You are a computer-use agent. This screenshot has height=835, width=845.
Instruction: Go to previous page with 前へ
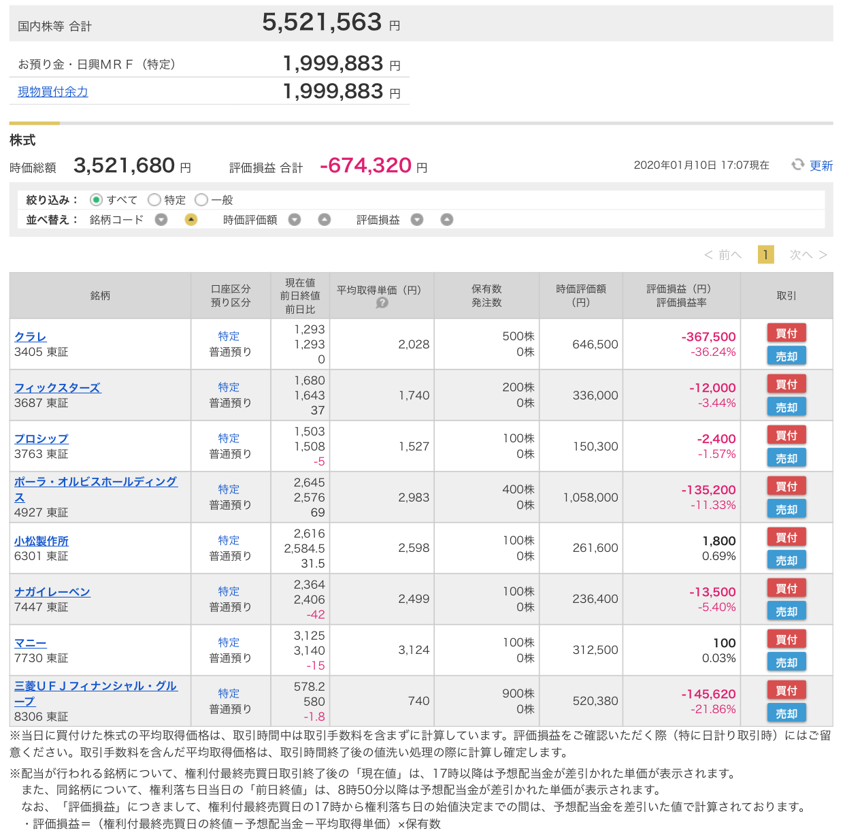point(723,255)
